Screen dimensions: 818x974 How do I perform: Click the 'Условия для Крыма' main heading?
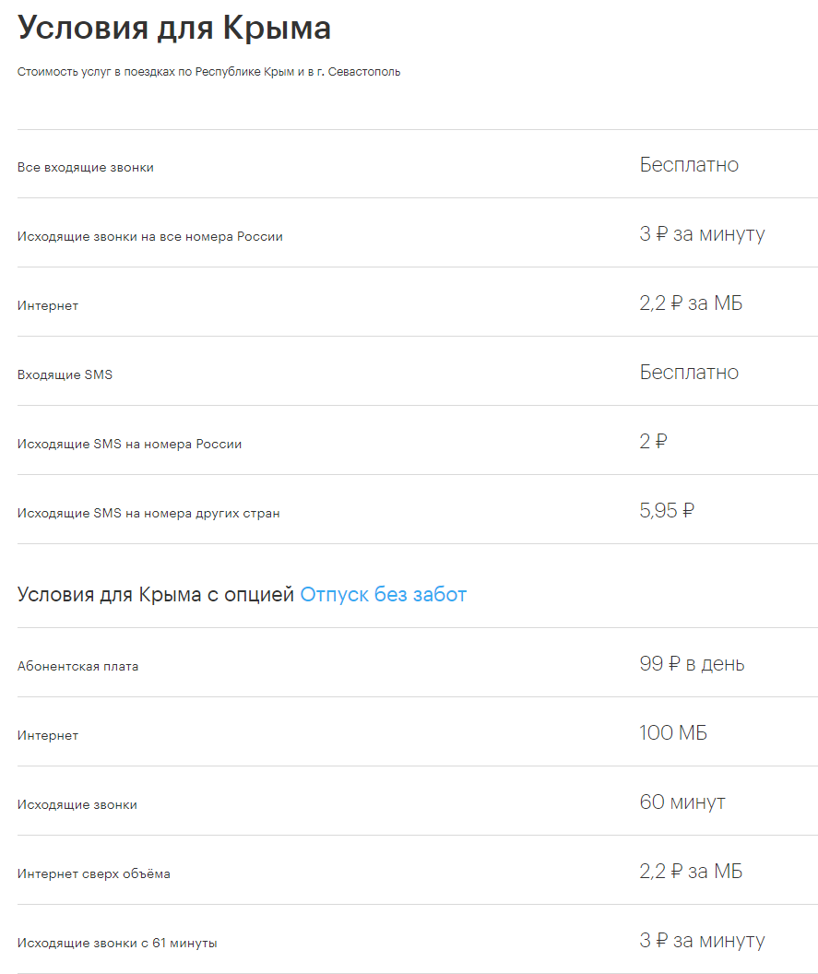click(174, 28)
